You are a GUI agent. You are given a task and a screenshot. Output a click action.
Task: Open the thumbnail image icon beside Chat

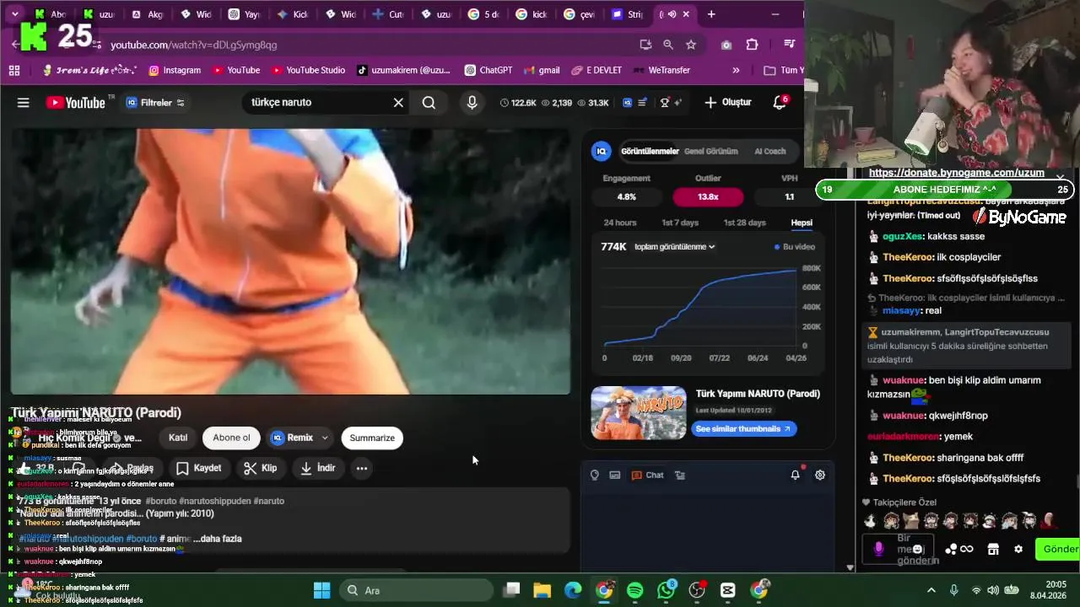tap(614, 475)
